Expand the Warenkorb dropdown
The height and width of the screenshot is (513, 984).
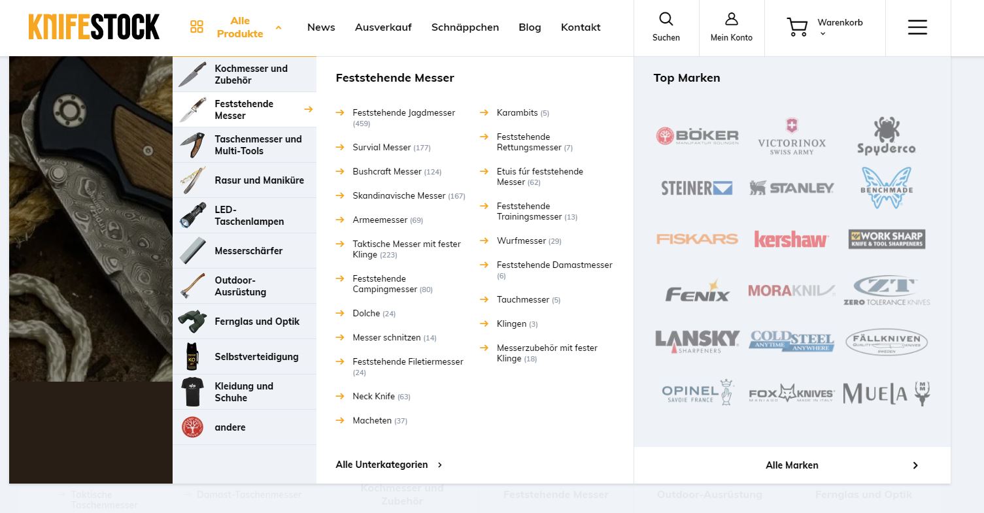click(x=823, y=34)
